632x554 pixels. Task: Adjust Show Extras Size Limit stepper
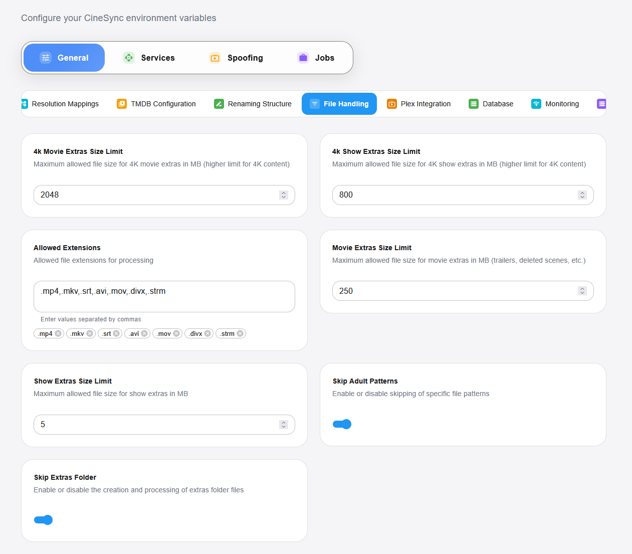tap(284, 425)
